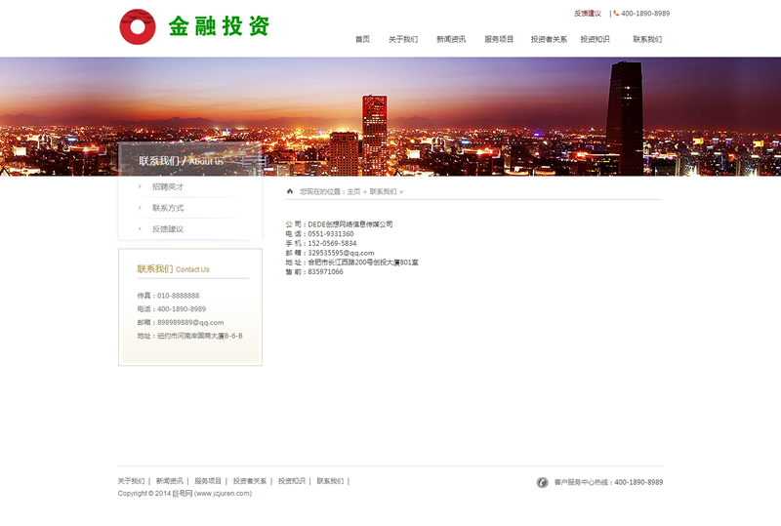781x526 pixels.
Task: Open 首页 in the top navigation
Action: pyautogui.click(x=362, y=40)
